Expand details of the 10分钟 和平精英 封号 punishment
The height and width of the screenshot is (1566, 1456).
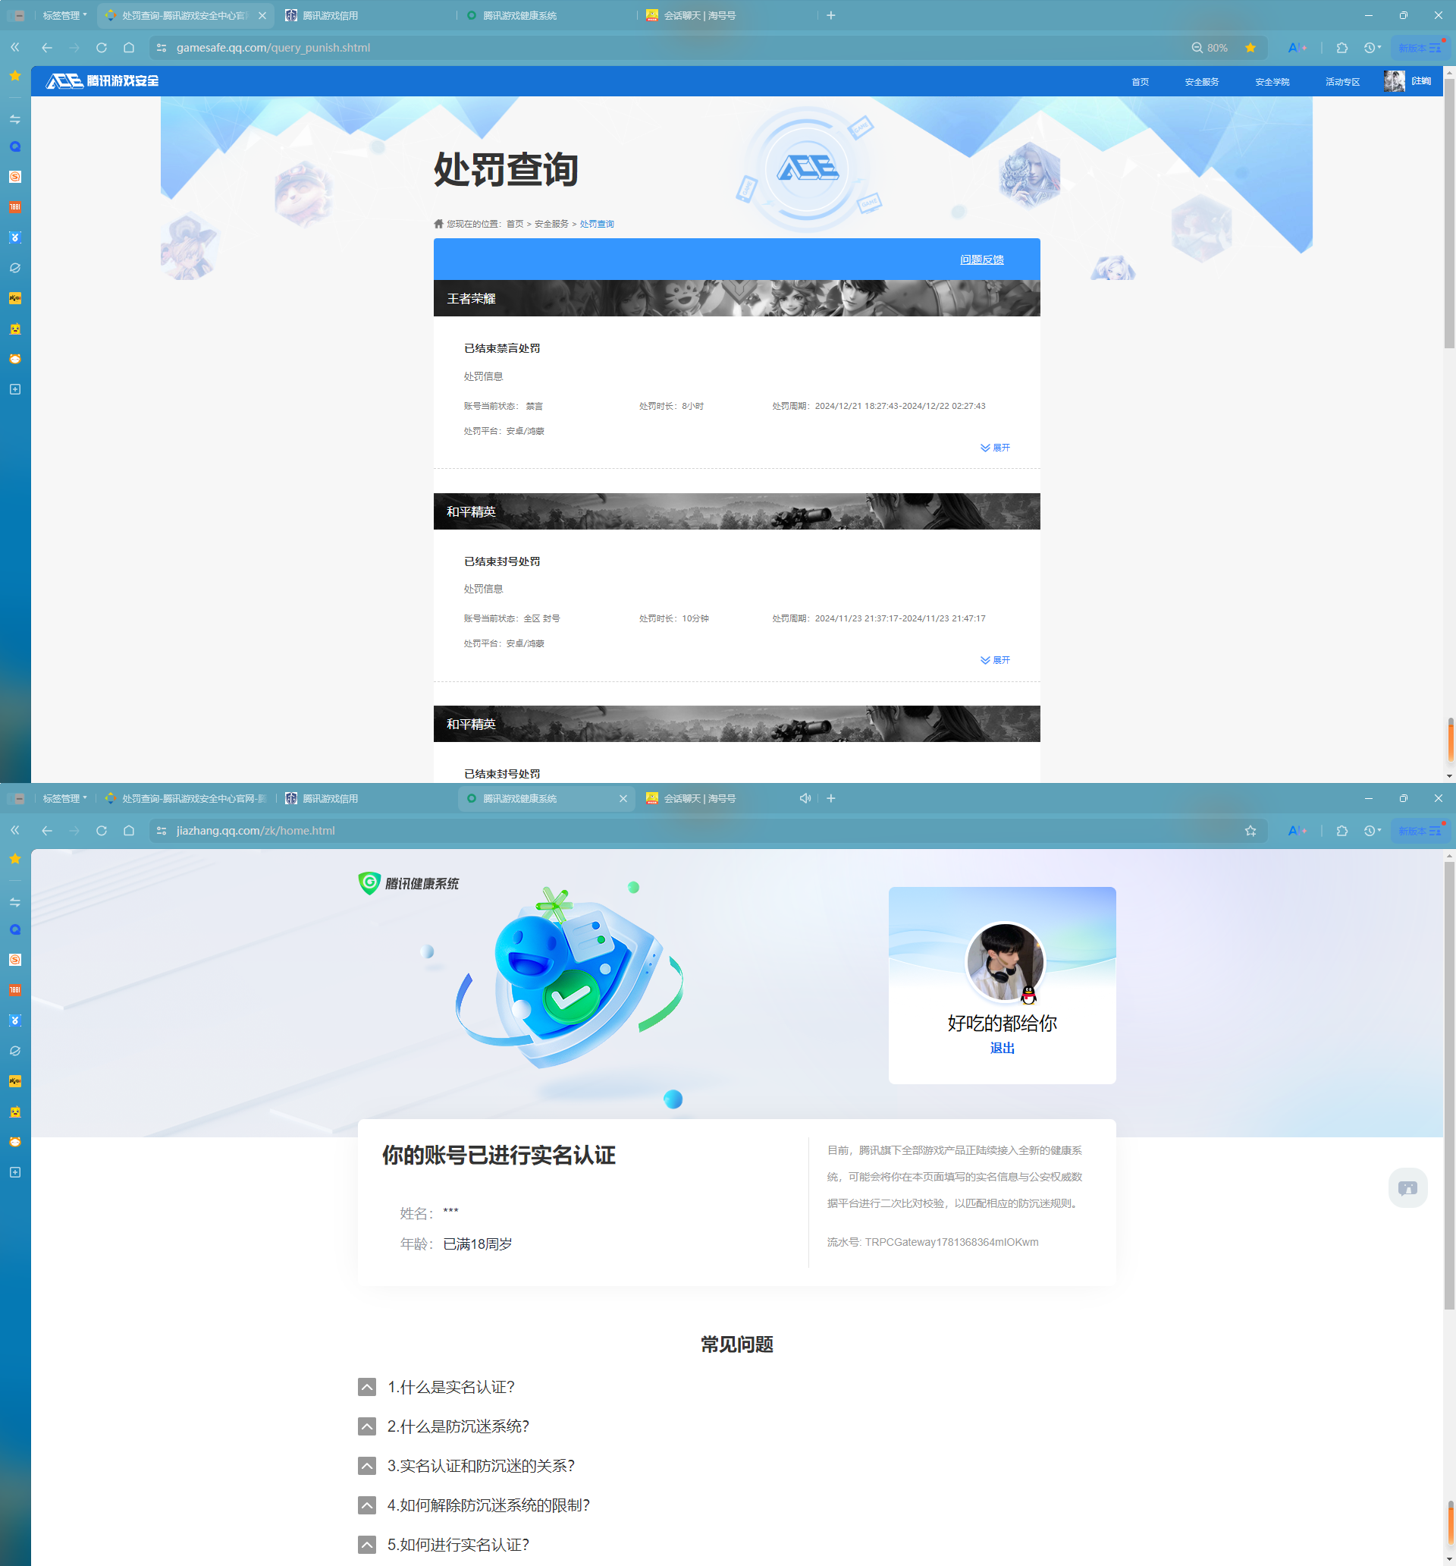pyautogui.click(x=996, y=660)
